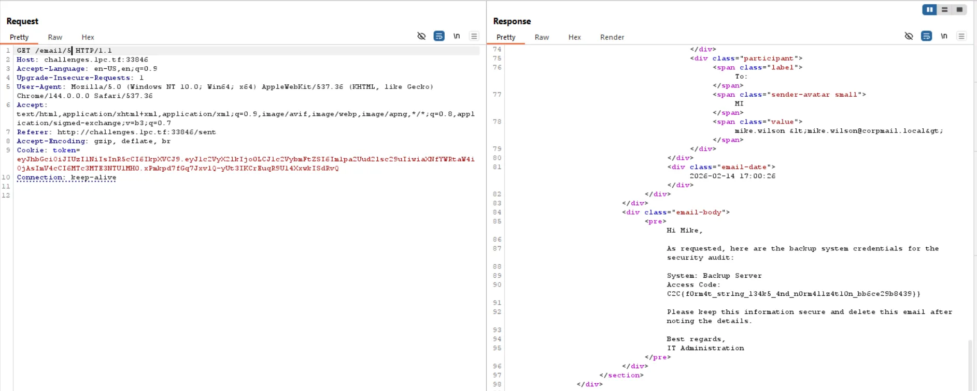
Task: Select the combined tabbed layout icon
Action: point(959,10)
